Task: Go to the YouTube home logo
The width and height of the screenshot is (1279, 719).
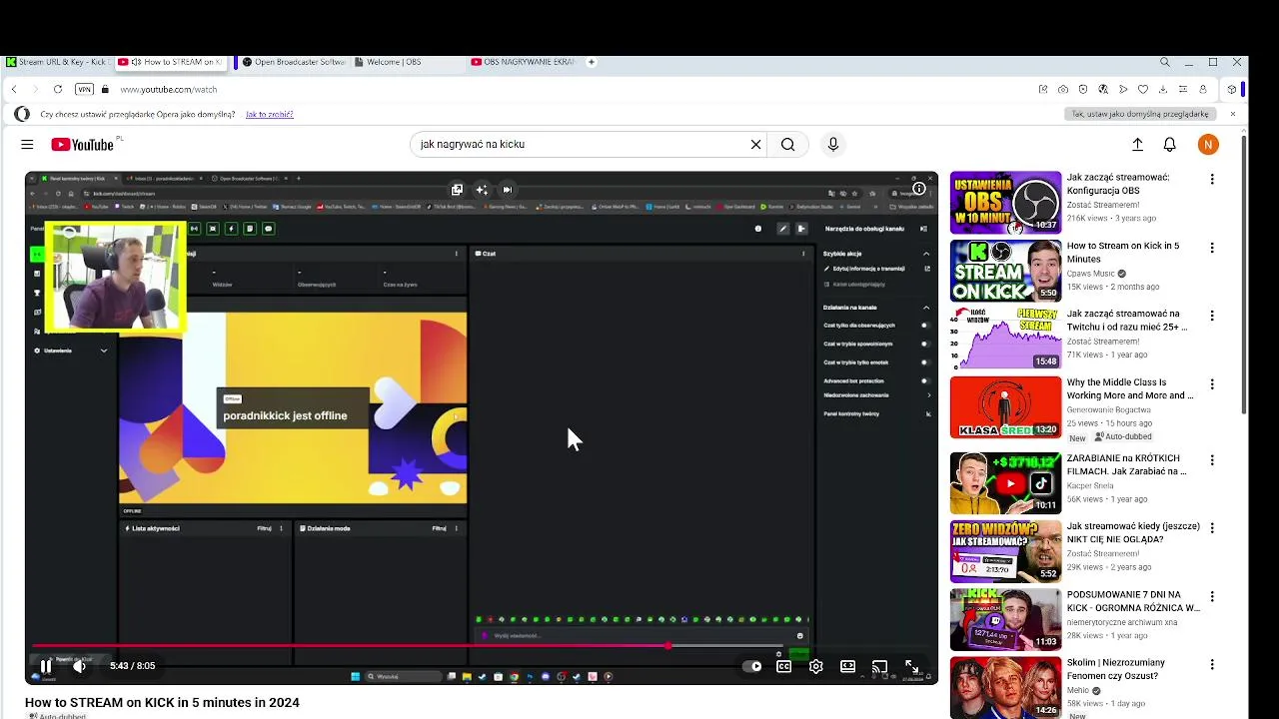Action: pos(83,145)
